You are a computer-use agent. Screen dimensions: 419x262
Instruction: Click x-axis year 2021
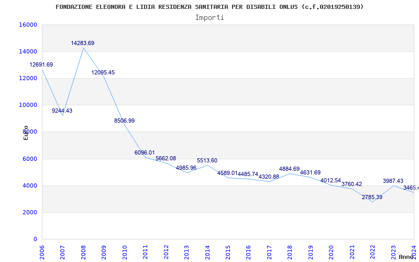coord(352,253)
